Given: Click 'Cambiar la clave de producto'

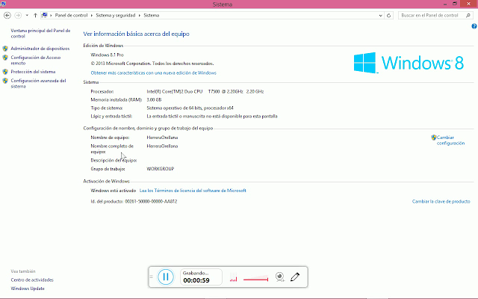Looking at the screenshot, I should point(441,201).
